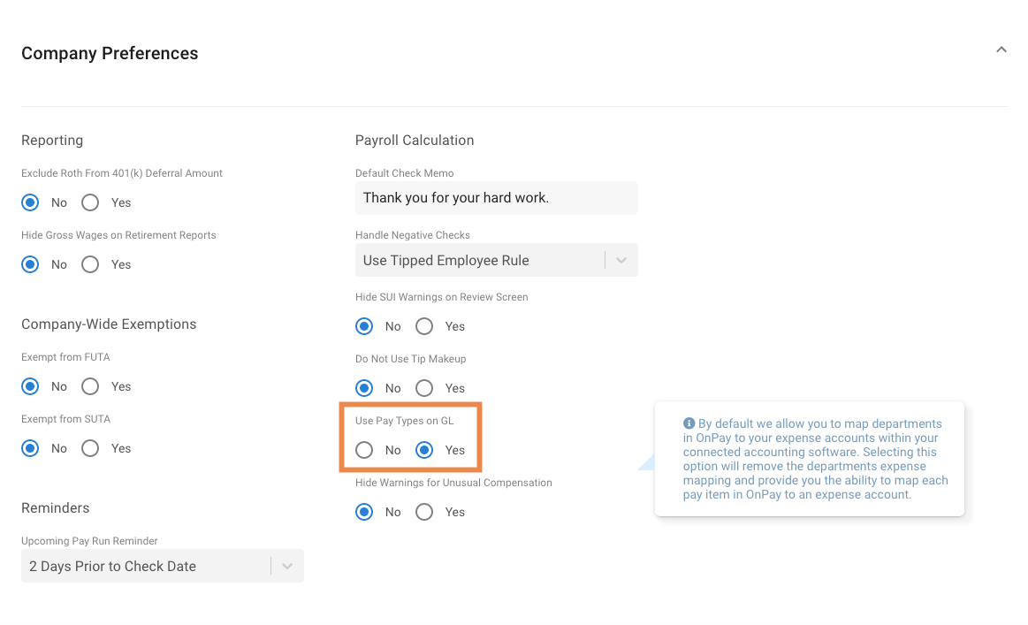Click the Reporting section heading
Image resolution: width=1028 pixels, height=625 pixels.
tap(52, 141)
